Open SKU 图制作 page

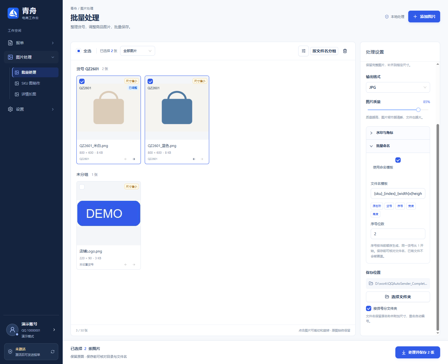(35, 83)
